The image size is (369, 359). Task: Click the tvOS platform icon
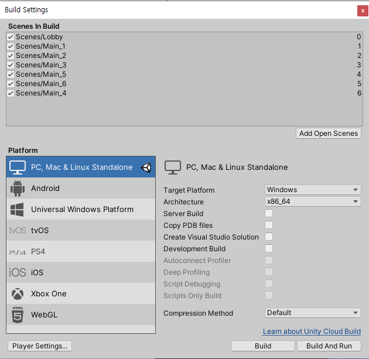(x=18, y=230)
